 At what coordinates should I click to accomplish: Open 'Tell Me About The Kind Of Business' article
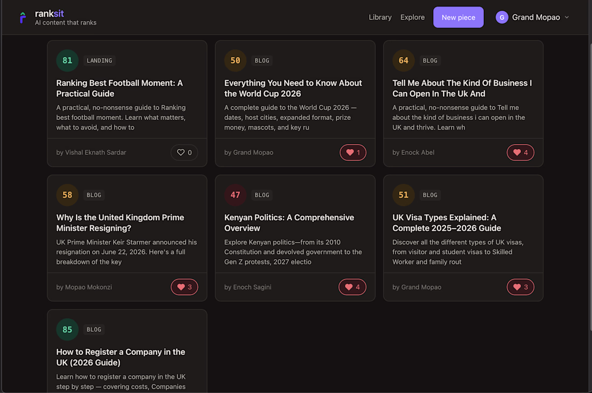pyautogui.click(x=462, y=88)
